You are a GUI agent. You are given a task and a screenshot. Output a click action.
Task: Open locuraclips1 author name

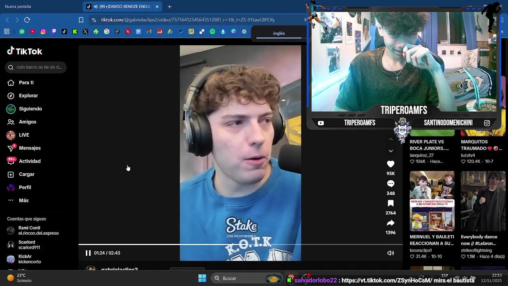point(421,250)
